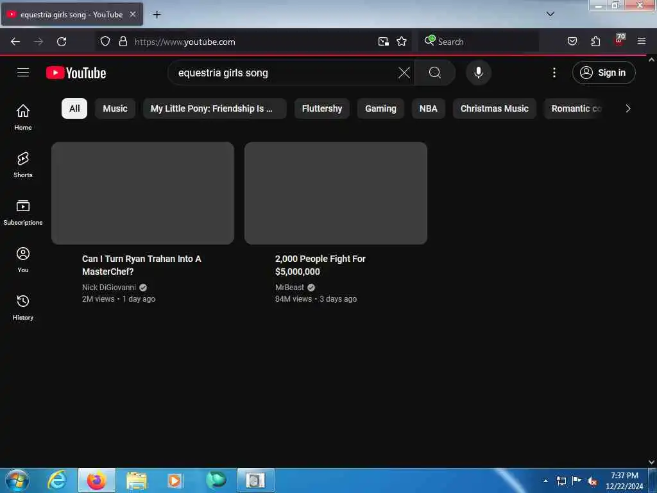Open Windows Media Player in taskbar
The width and height of the screenshot is (657, 493).
(x=175, y=480)
